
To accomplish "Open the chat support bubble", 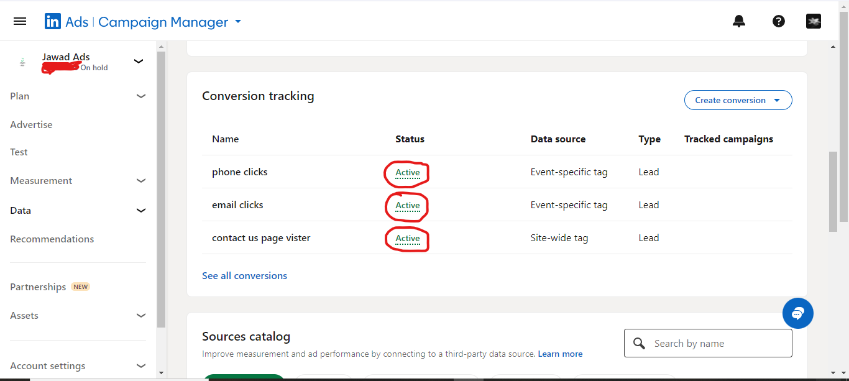I will click(x=798, y=313).
